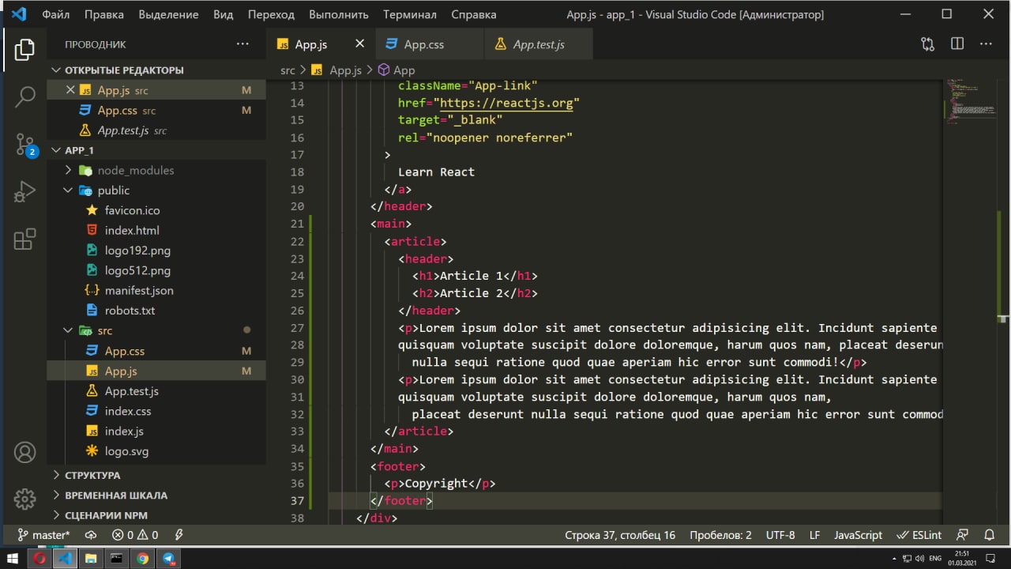Open the Search view in activity bar
The height and width of the screenshot is (569, 1011).
24,96
